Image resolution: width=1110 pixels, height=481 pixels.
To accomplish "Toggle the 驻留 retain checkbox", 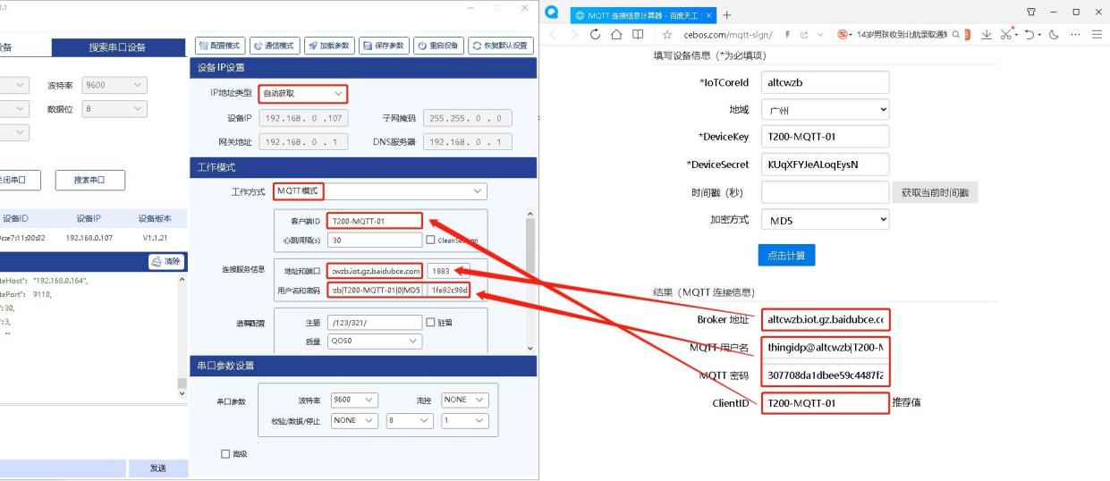I will (430, 322).
